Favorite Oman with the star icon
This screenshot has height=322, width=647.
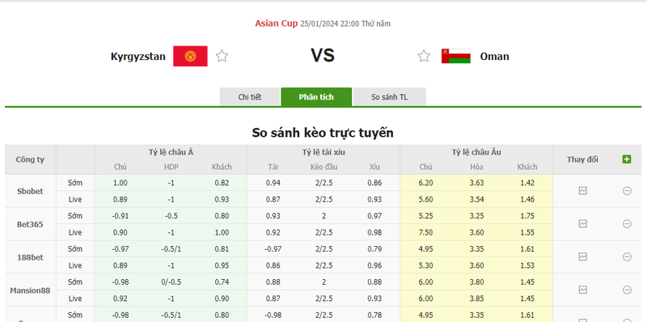pyautogui.click(x=424, y=56)
